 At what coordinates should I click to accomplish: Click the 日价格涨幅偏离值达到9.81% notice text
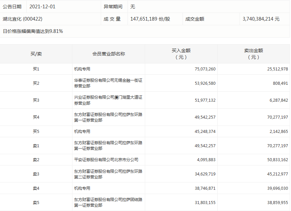[x=33, y=31]
